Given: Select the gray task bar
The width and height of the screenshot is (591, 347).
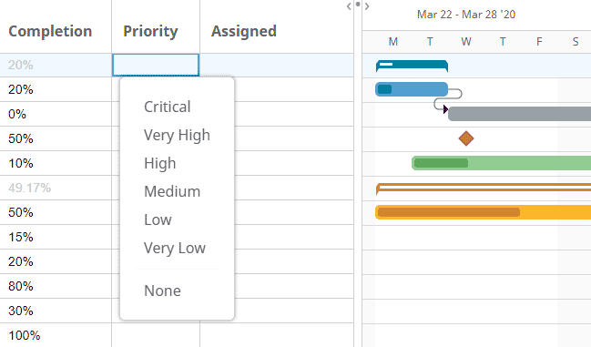Looking at the screenshot, I should [x=519, y=114].
